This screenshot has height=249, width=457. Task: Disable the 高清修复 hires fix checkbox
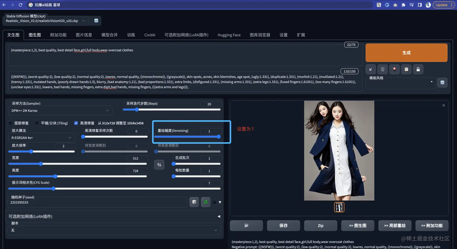76,123
